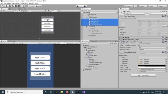Image resolution: width=168 pixels, height=94 pixels.
Task: Open Rect Transform help reference icon
Action: click(x=163, y=16)
